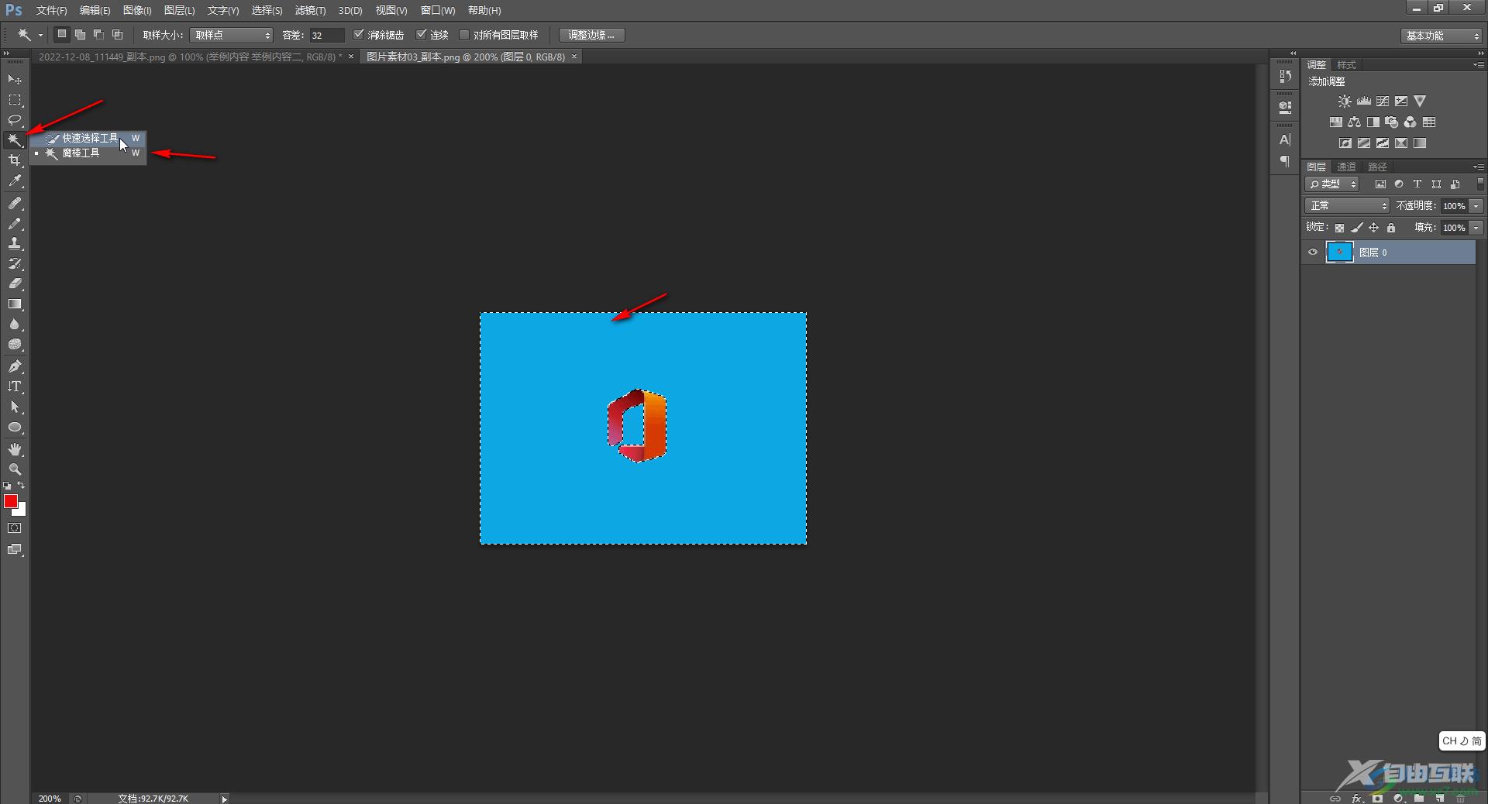Enable 对所有图层取样 checkbox

point(464,35)
